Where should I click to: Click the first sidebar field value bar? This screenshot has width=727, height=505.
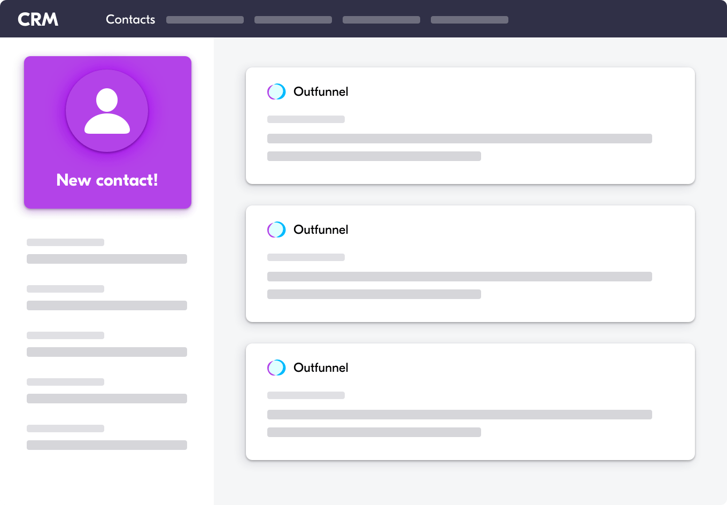pyautogui.click(x=107, y=259)
